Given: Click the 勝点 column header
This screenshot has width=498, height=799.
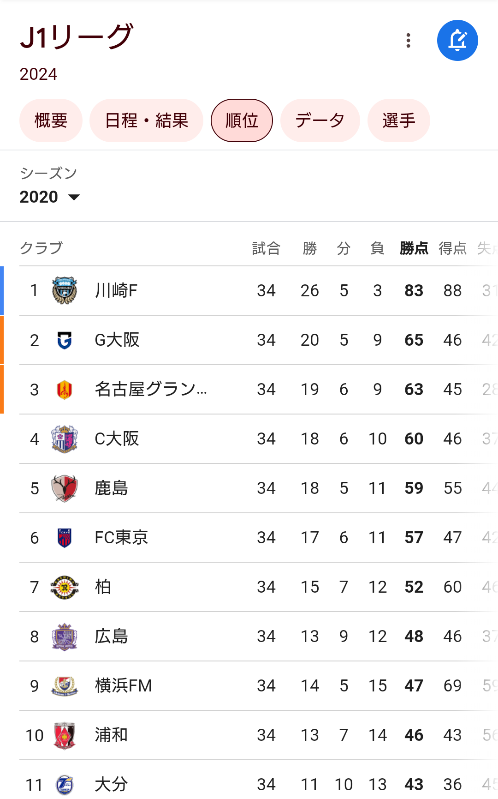Looking at the screenshot, I should tap(414, 248).
